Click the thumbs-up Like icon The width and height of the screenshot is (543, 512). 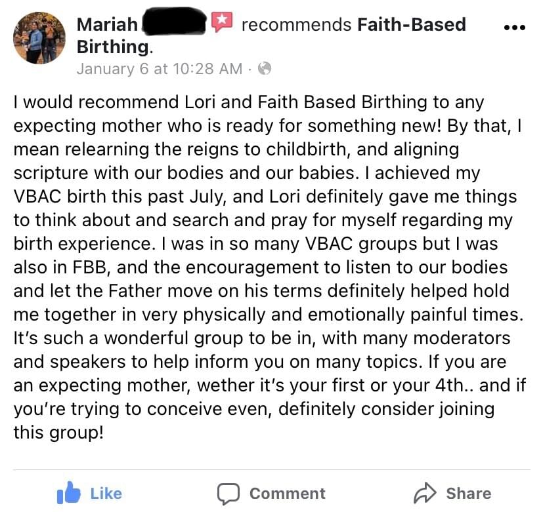pos(67,492)
